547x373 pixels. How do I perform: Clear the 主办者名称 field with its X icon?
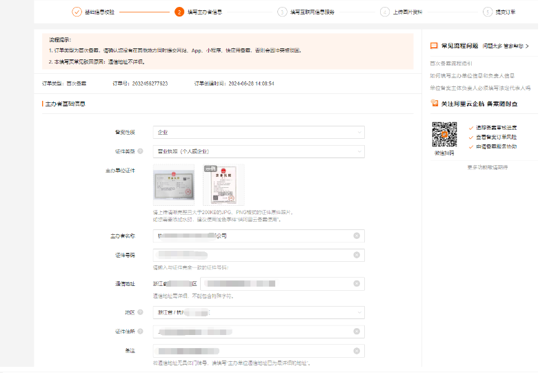point(357,236)
